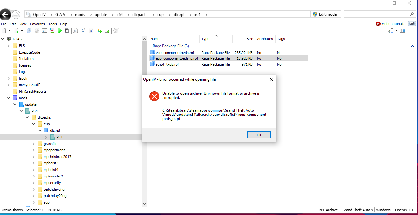418x215 pixels.
Task: Open dropdown arrow next to New document icon
Action: (x=9, y=31)
